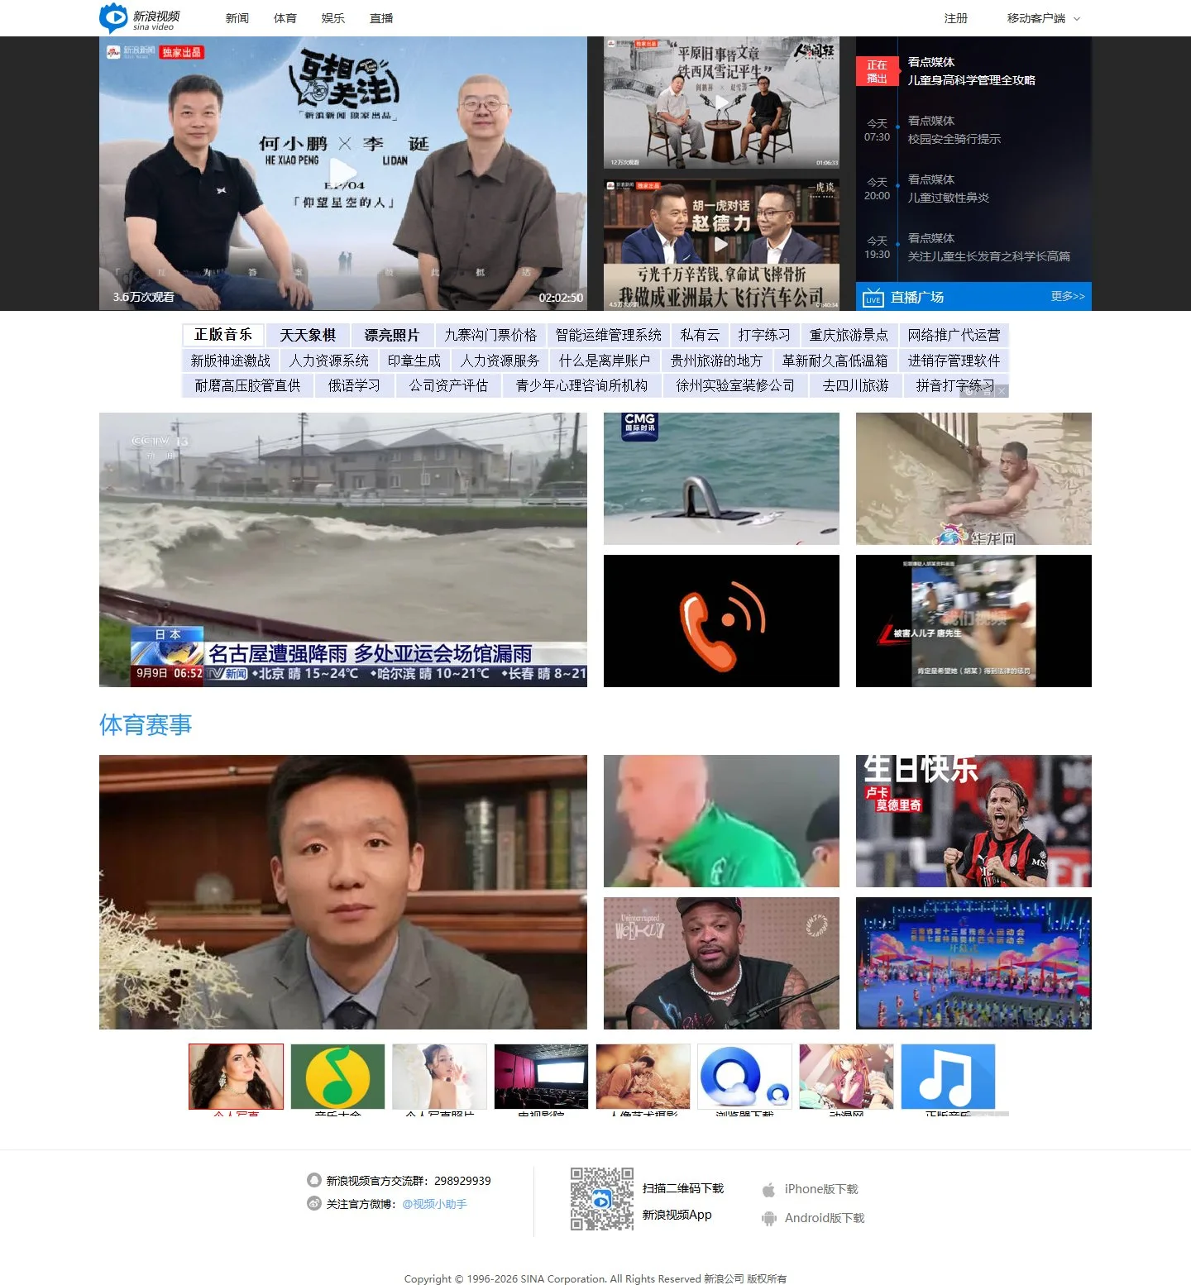Play the 平原旧事皆文章 video

721,103
